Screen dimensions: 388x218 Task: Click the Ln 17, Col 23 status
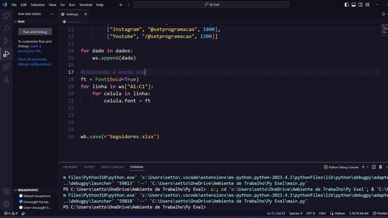tap(276, 213)
